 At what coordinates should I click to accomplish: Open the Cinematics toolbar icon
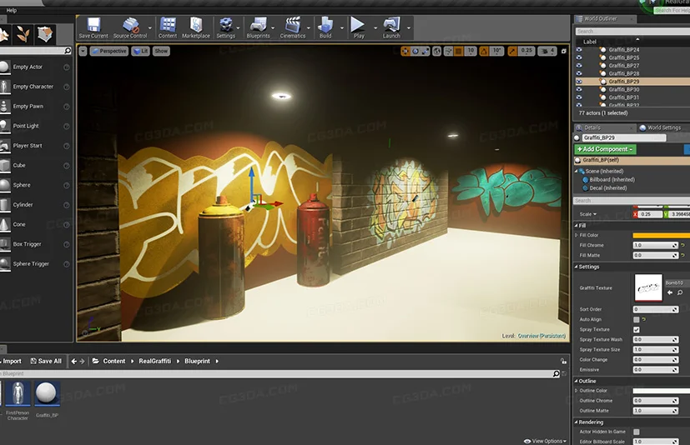[293, 27]
